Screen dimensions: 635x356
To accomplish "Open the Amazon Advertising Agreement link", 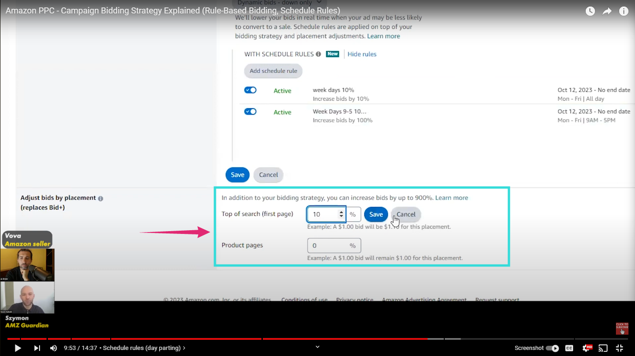I will tap(424, 300).
